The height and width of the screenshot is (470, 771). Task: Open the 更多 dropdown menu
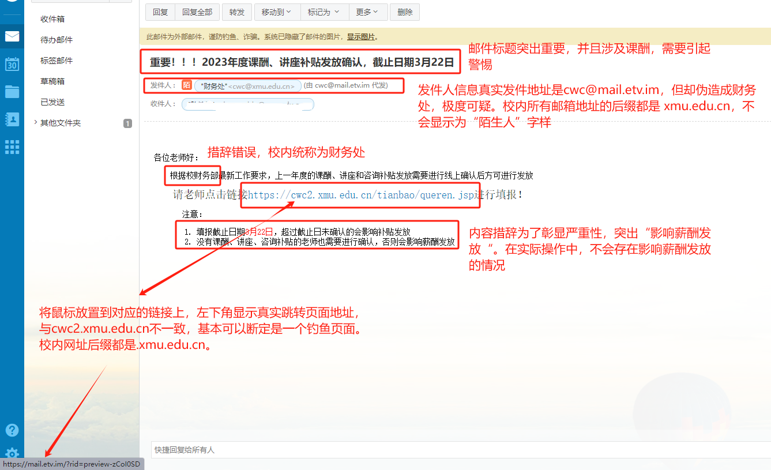(x=367, y=12)
